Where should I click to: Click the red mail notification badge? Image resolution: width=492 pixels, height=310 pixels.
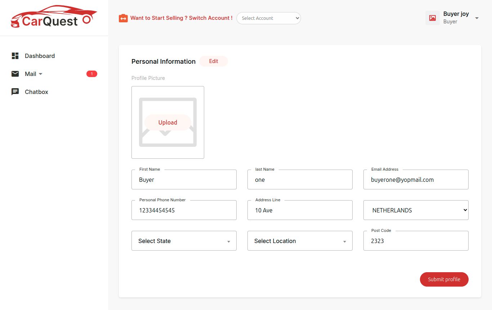click(x=91, y=74)
